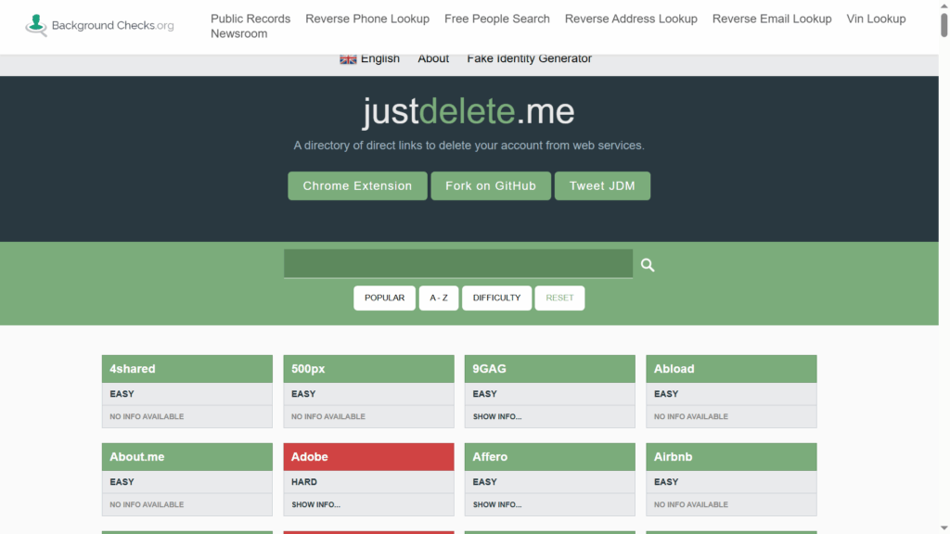The width and height of the screenshot is (950, 534).
Task: Click Fork on GitHub button
Action: tap(491, 185)
